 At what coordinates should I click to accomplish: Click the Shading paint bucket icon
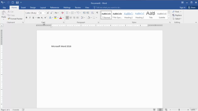click(89, 18)
